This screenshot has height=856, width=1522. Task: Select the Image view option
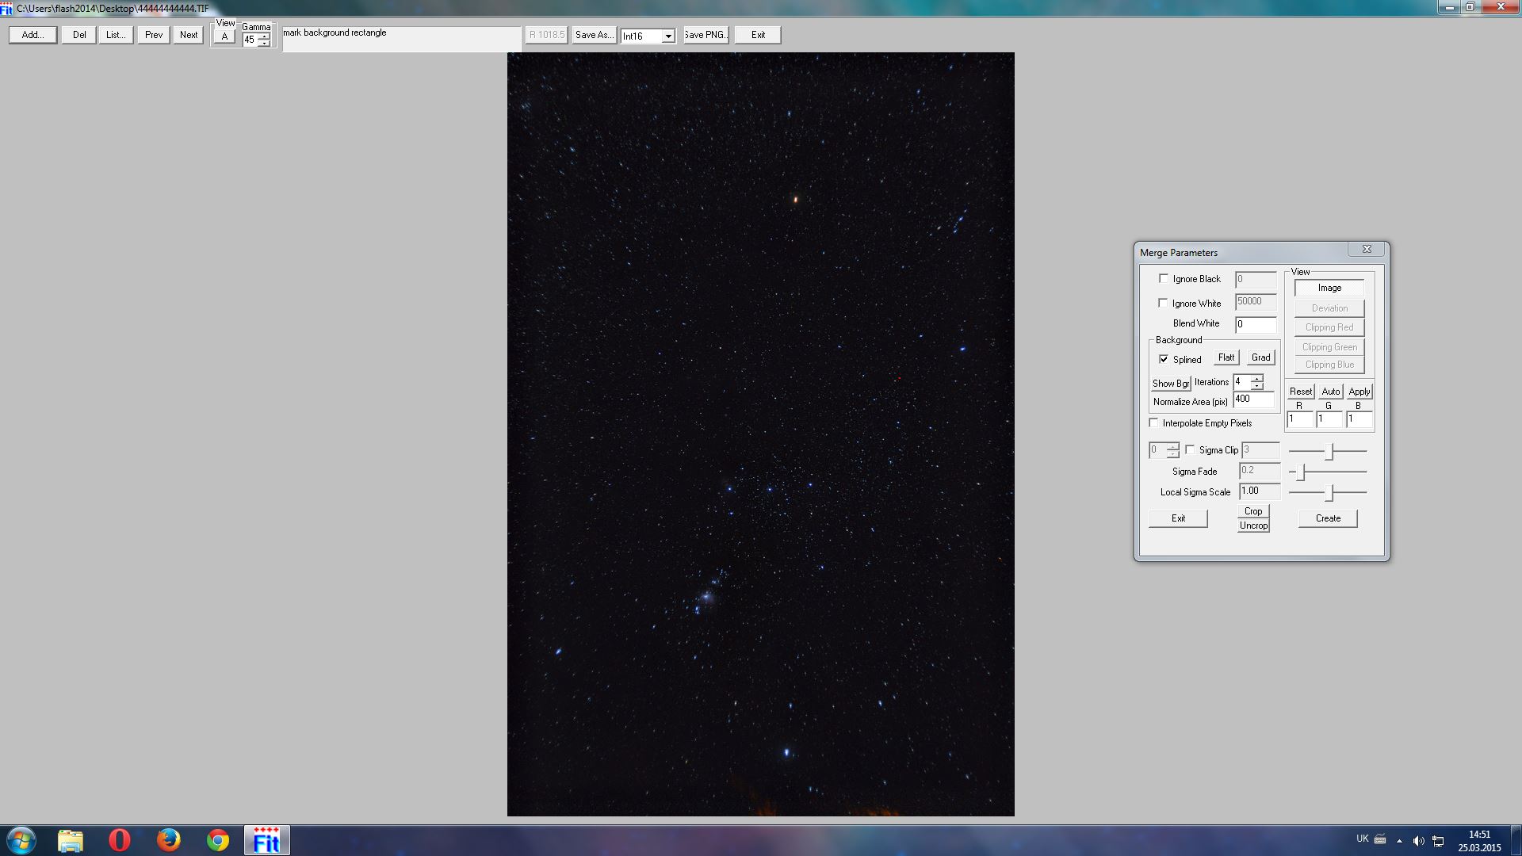1329,289
